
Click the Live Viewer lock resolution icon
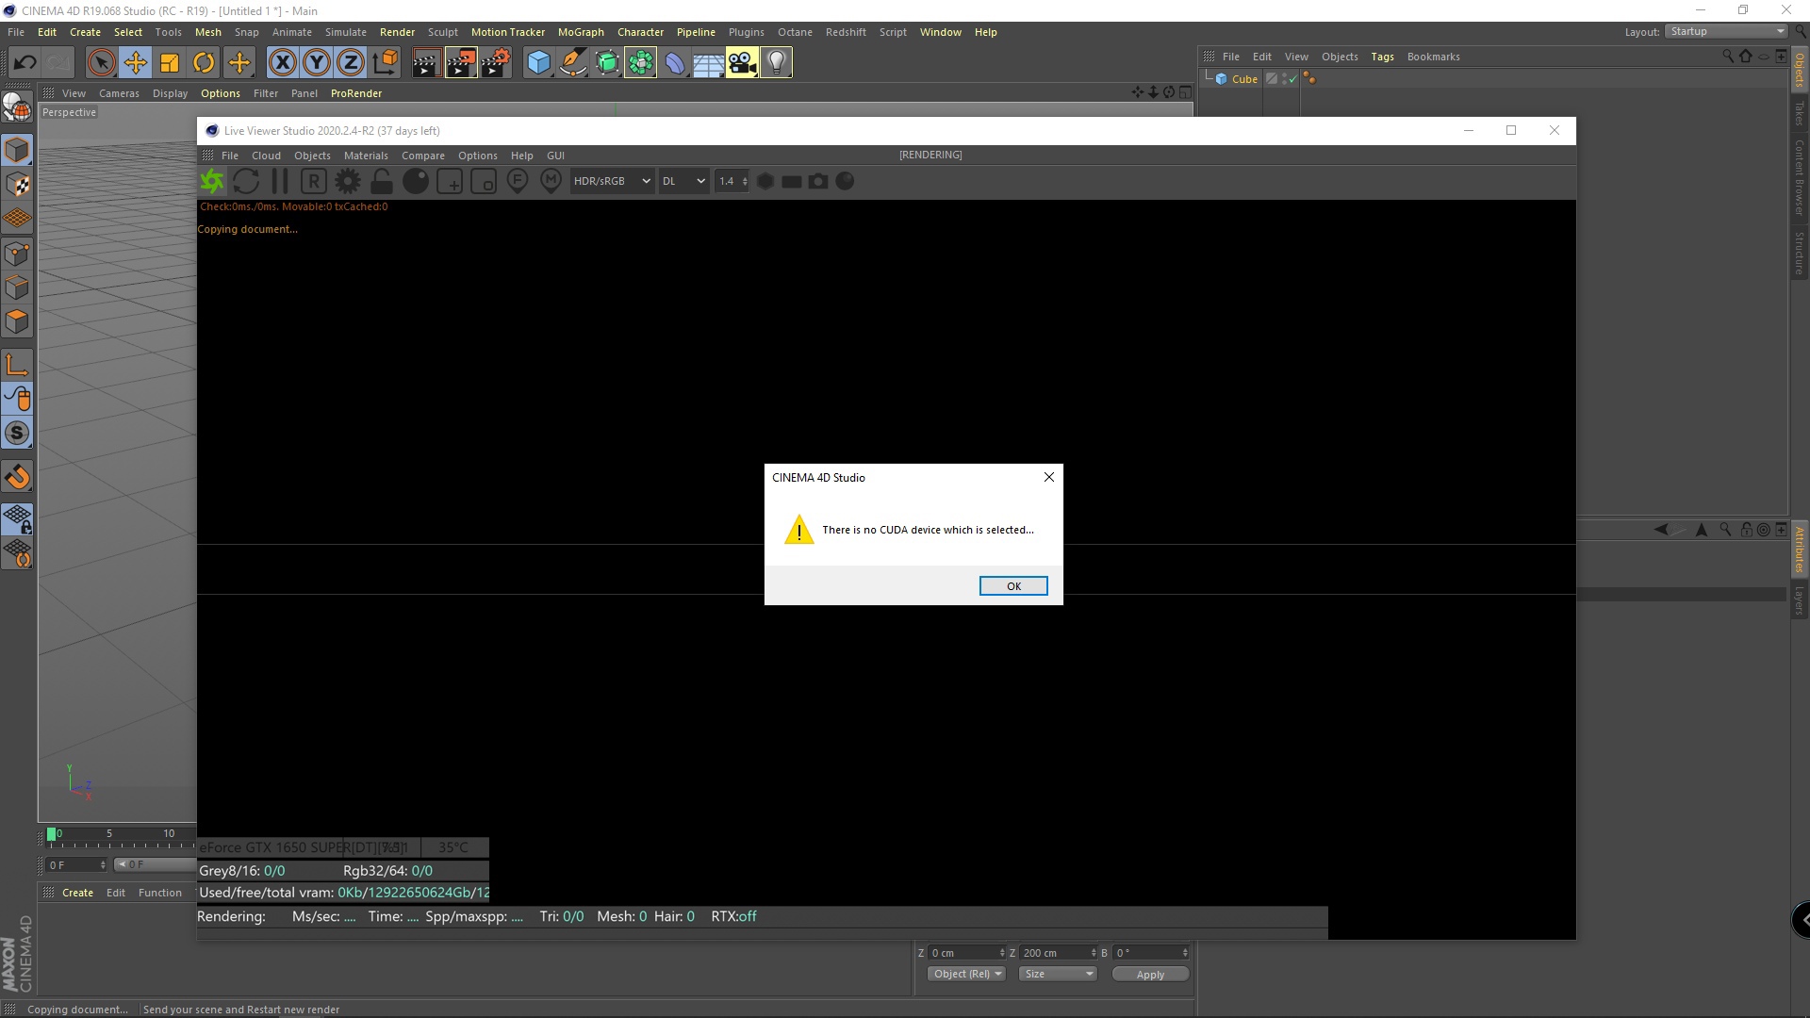382,181
